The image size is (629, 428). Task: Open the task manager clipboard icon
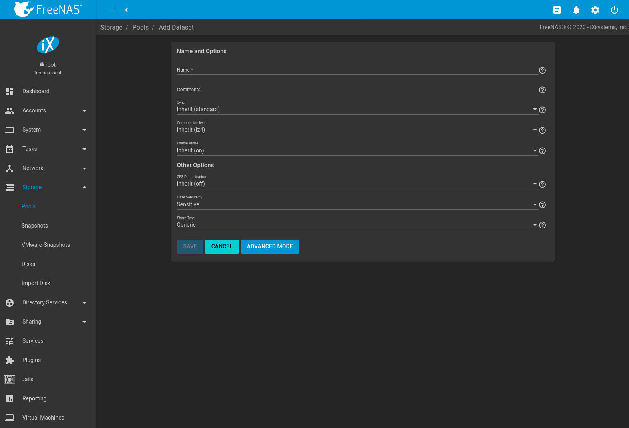(x=557, y=10)
